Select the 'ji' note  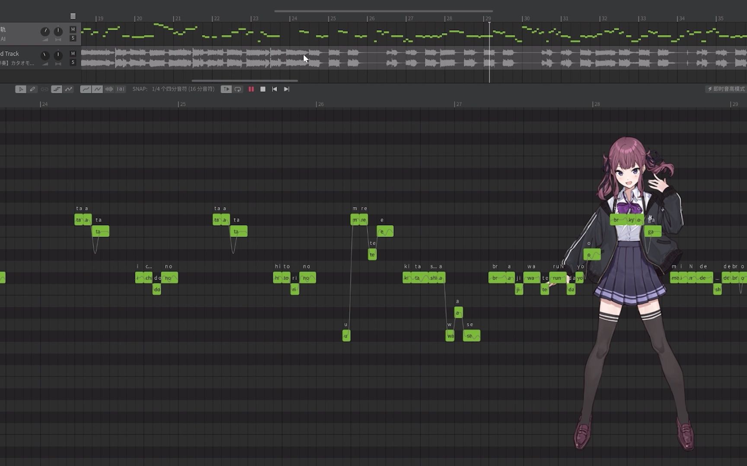519,290
